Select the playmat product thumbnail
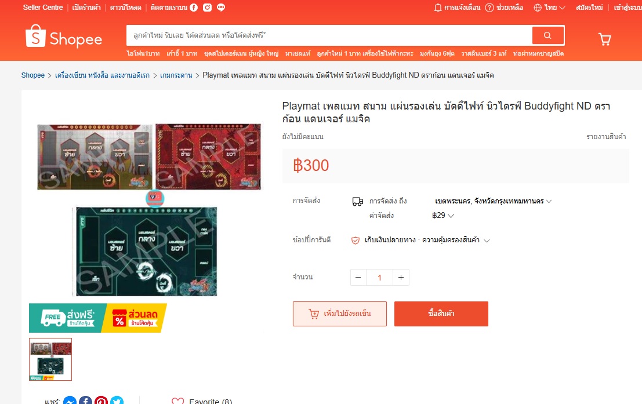This screenshot has height=404, width=642. click(x=50, y=359)
